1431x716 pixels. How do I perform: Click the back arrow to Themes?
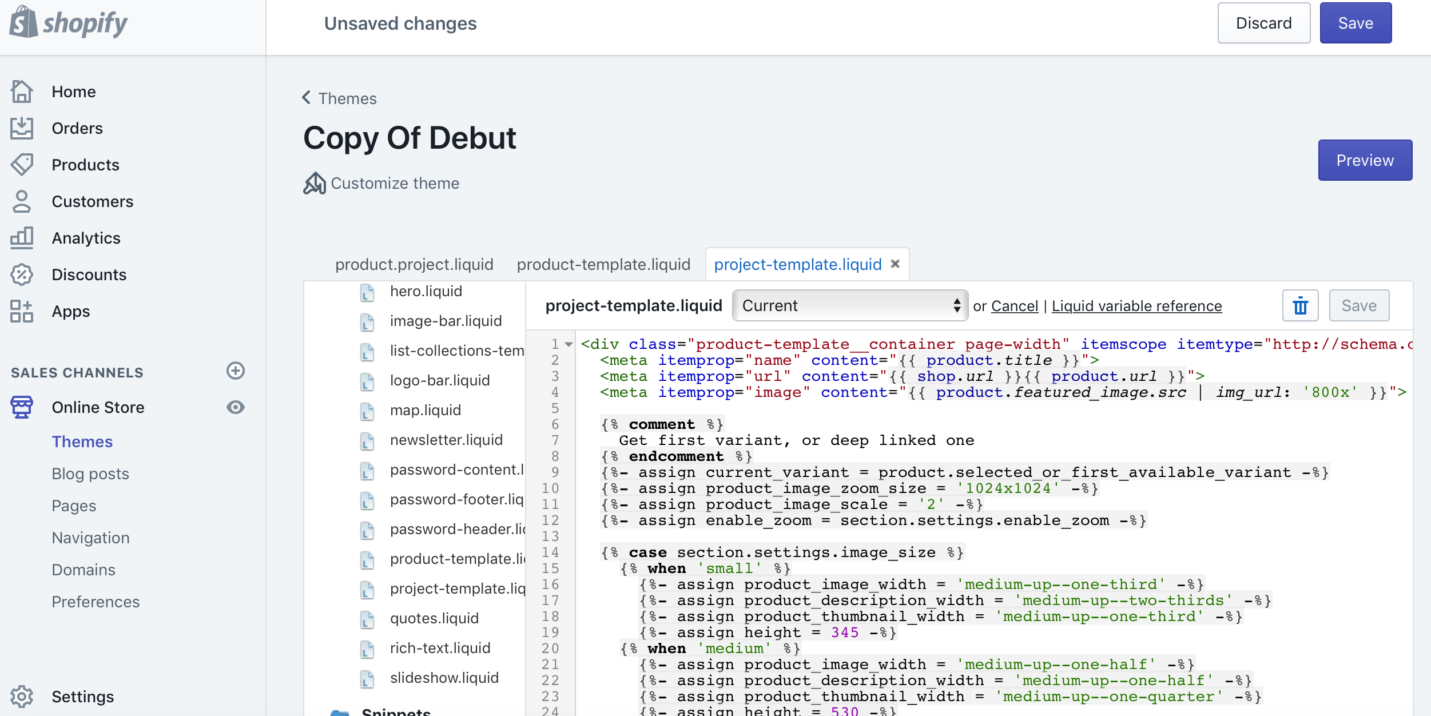pos(307,98)
